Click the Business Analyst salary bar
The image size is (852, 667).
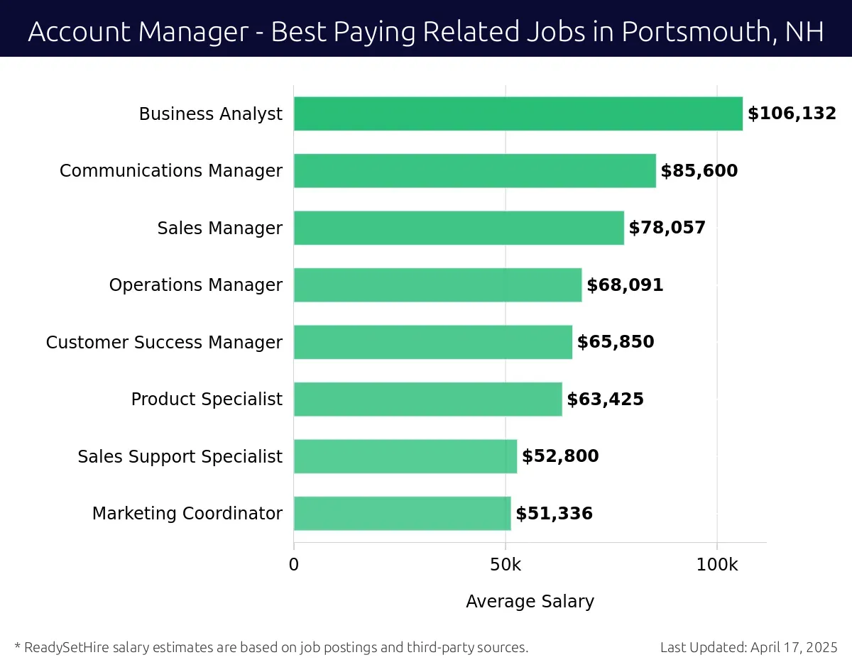click(x=518, y=114)
